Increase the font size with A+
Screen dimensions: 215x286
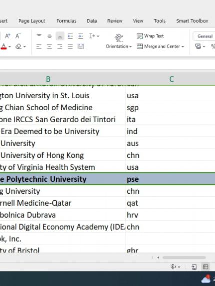coord(7,36)
